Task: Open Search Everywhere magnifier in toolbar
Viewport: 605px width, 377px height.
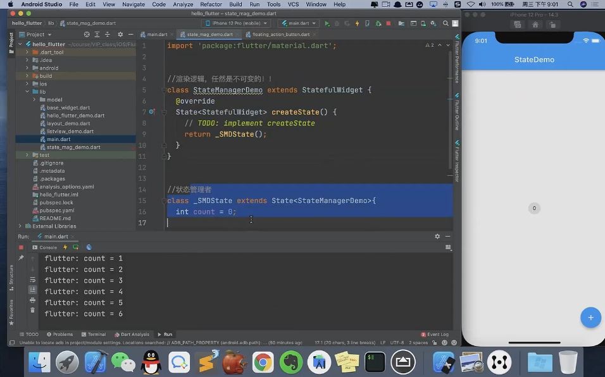Action: tap(446, 23)
